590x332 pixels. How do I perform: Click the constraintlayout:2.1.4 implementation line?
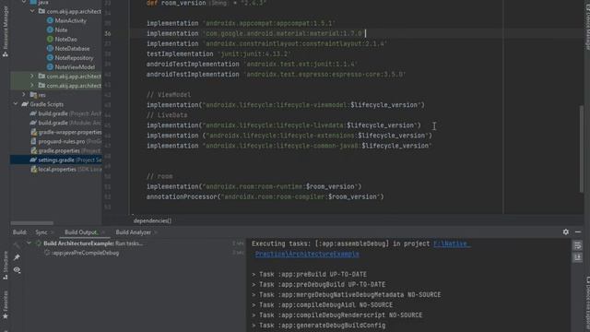(x=266, y=43)
